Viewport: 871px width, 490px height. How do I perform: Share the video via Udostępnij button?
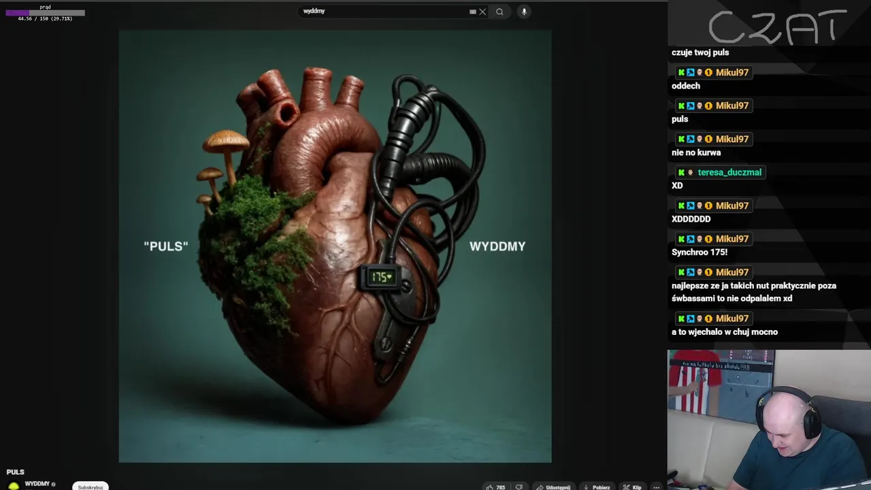click(553, 487)
